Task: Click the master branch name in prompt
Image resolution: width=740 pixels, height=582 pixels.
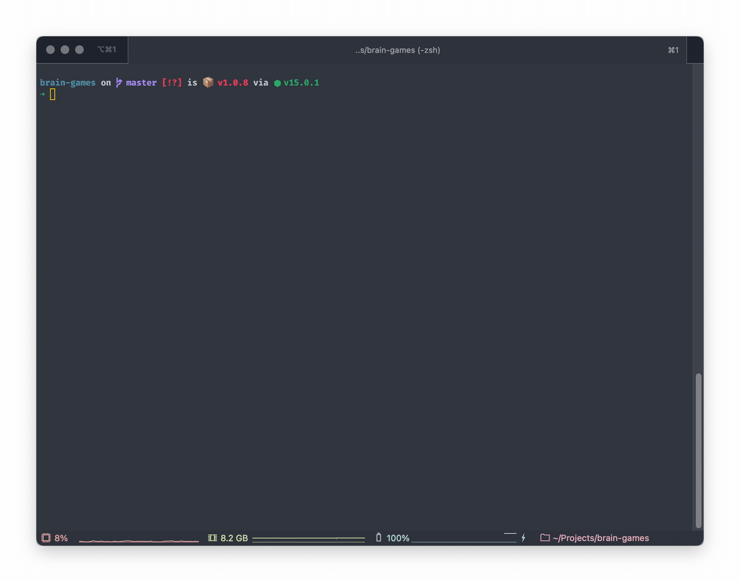Action: 141,83
